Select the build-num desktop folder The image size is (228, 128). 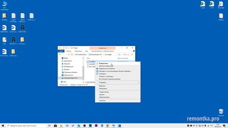14,53
